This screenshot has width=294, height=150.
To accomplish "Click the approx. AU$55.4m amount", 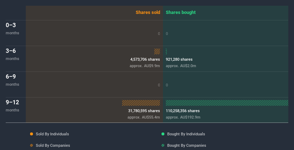I will [x=144, y=117].
